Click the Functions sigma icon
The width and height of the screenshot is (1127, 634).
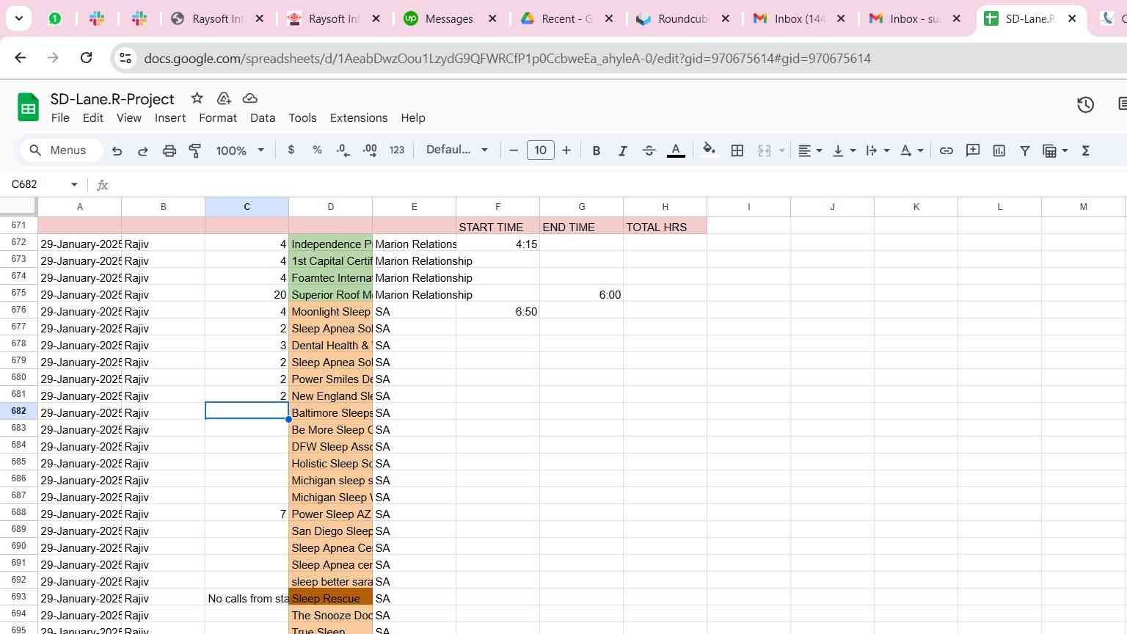[1086, 150]
